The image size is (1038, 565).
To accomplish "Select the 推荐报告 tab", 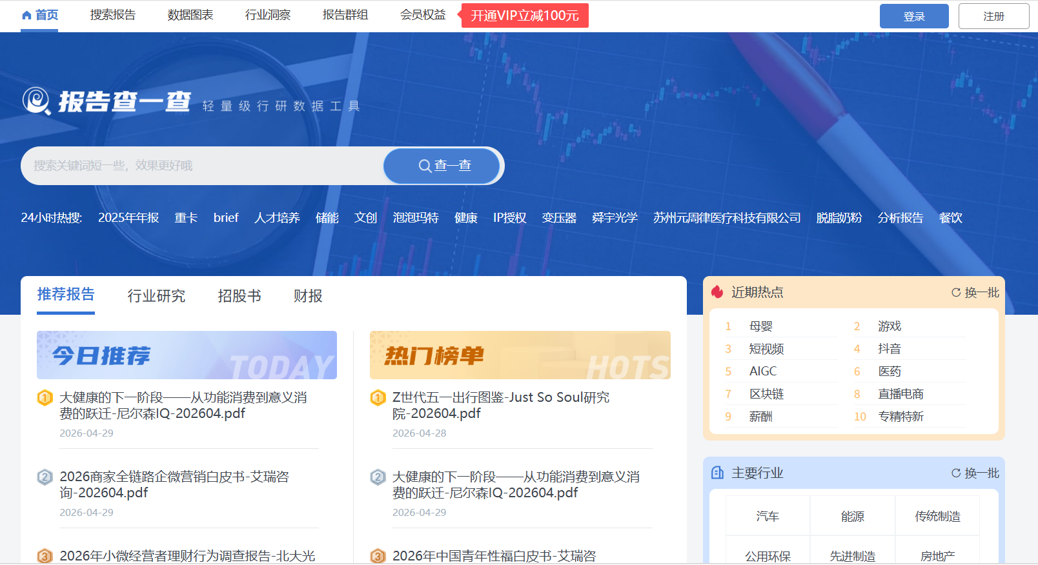I will [66, 295].
